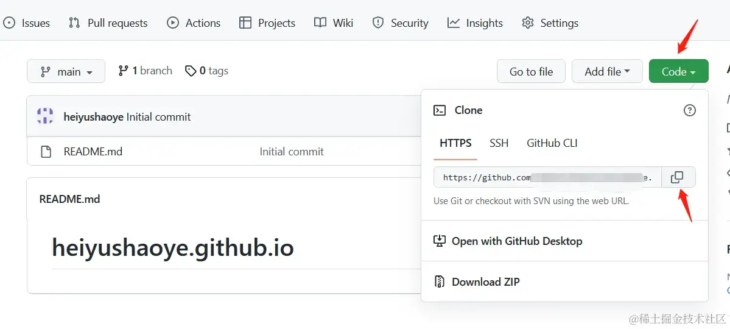Viewport: 730px width, 329px height.
Task: Open the Pull requests tab
Action: pyautogui.click(x=108, y=23)
